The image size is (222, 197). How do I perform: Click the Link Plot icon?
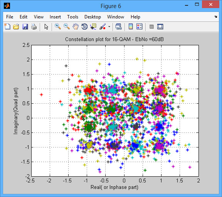click(118, 26)
